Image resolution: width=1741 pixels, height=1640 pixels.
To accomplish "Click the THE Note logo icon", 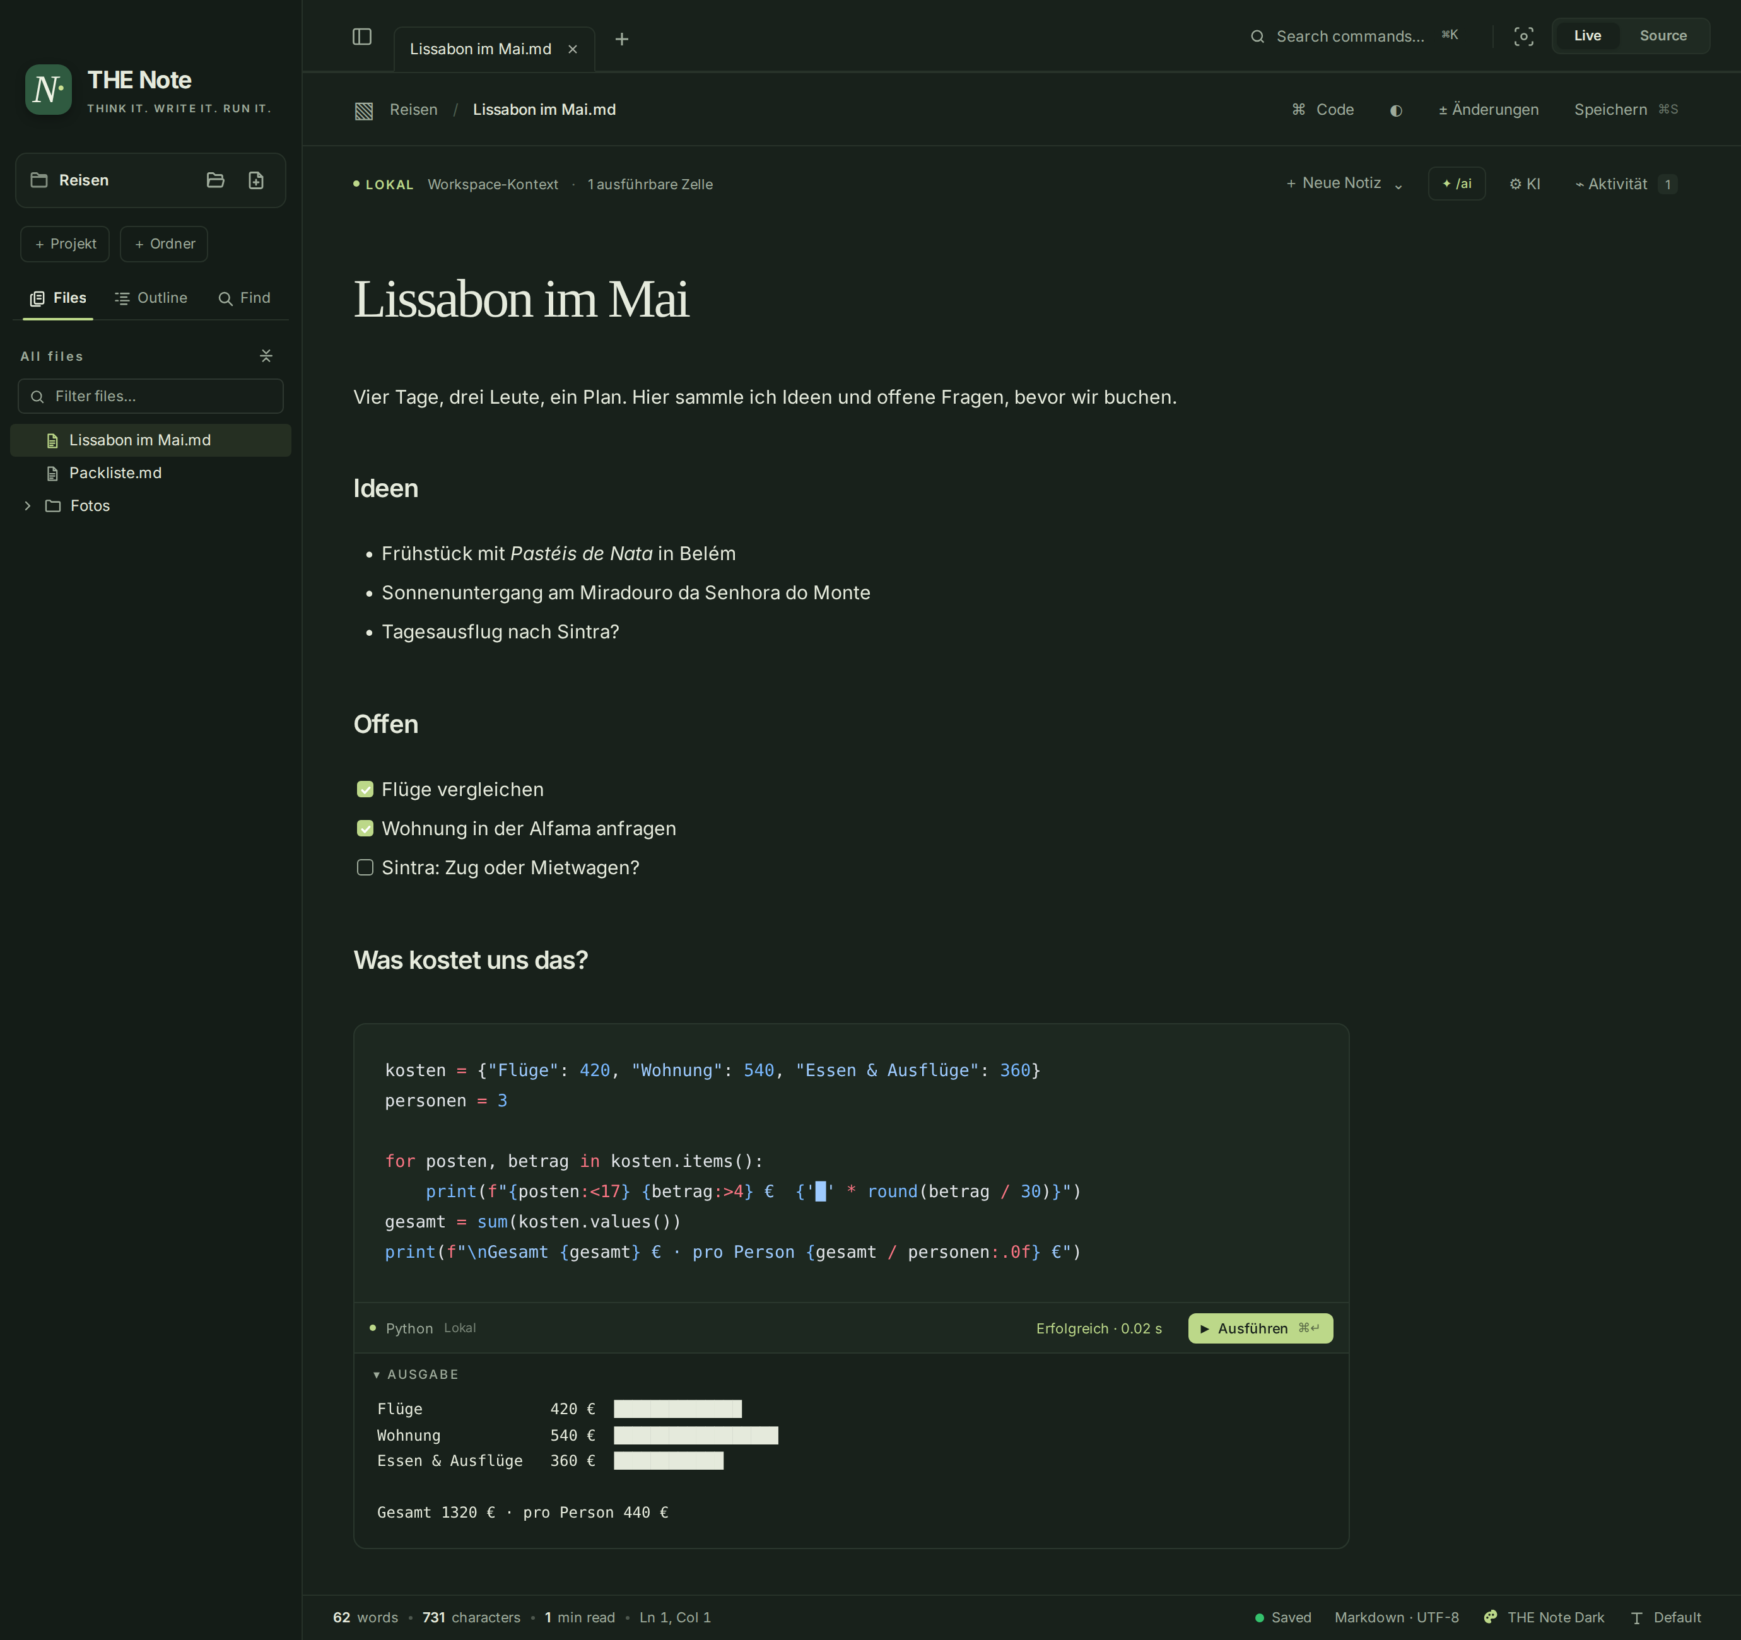I will pyautogui.click(x=48, y=90).
